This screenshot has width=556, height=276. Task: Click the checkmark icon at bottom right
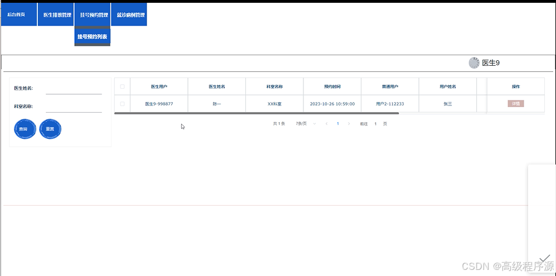[x=544, y=258]
